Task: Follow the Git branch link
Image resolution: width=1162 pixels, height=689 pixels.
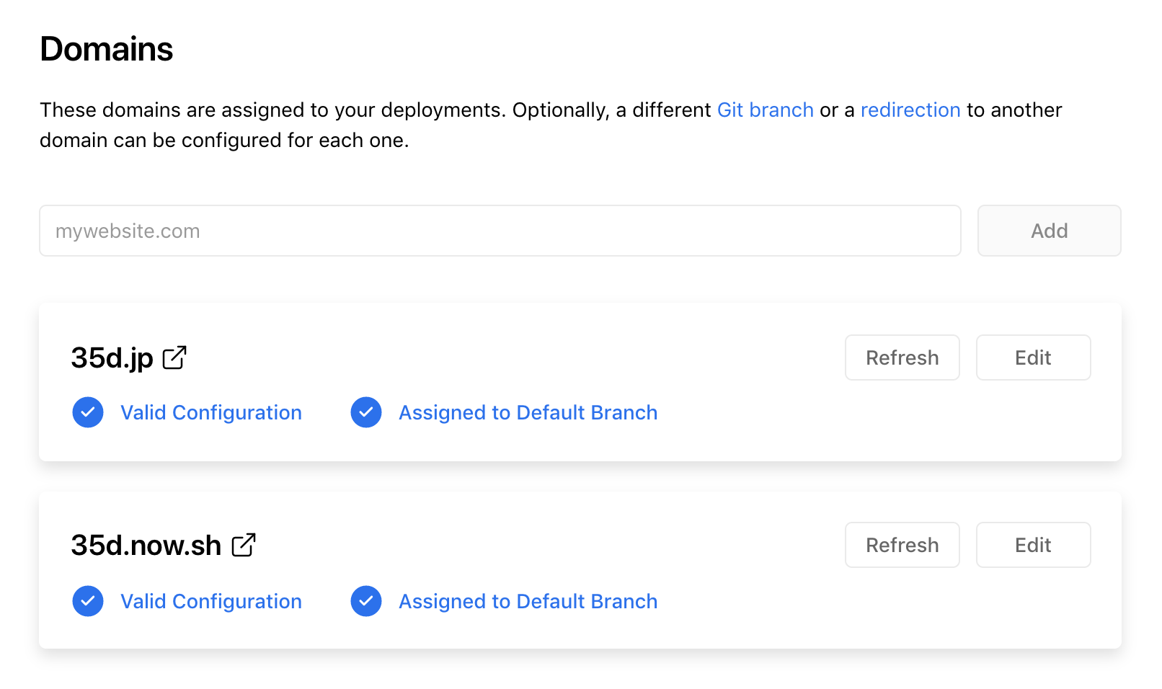Action: click(x=765, y=110)
